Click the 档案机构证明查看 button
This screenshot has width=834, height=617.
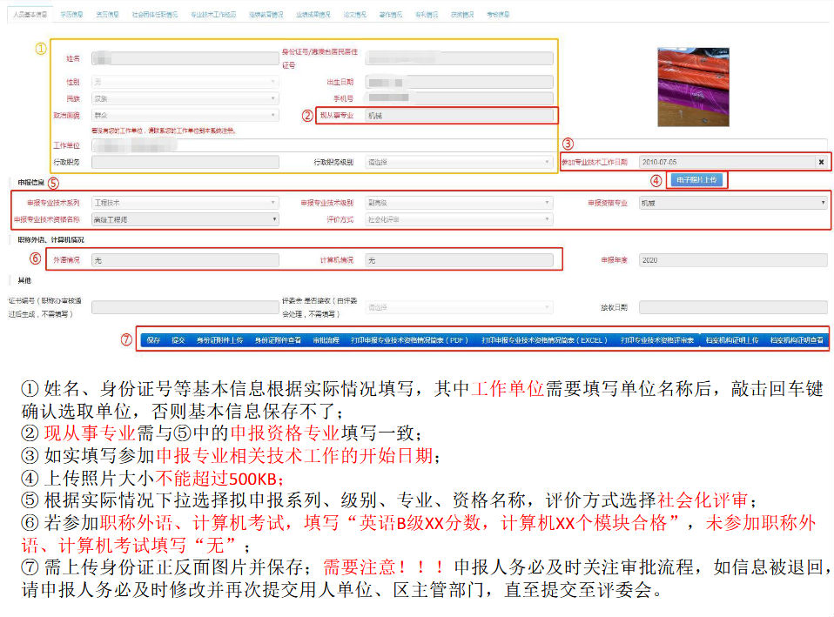(797, 340)
